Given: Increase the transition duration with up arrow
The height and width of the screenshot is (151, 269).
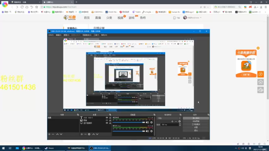Looking at the screenshot, I should click(x=180, y=124).
